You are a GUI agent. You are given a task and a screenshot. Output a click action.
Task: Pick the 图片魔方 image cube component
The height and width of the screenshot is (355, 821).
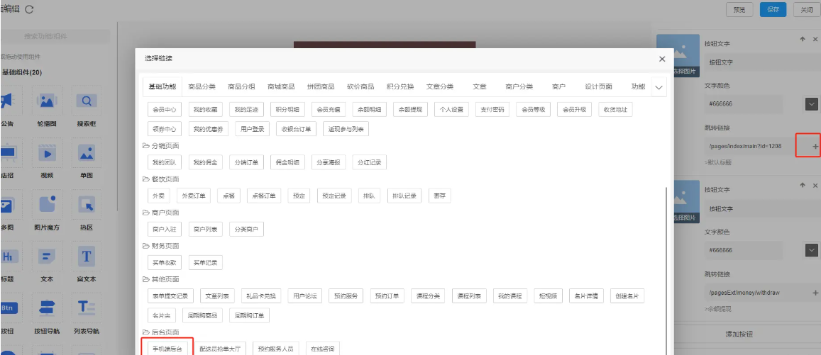click(x=47, y=204)
